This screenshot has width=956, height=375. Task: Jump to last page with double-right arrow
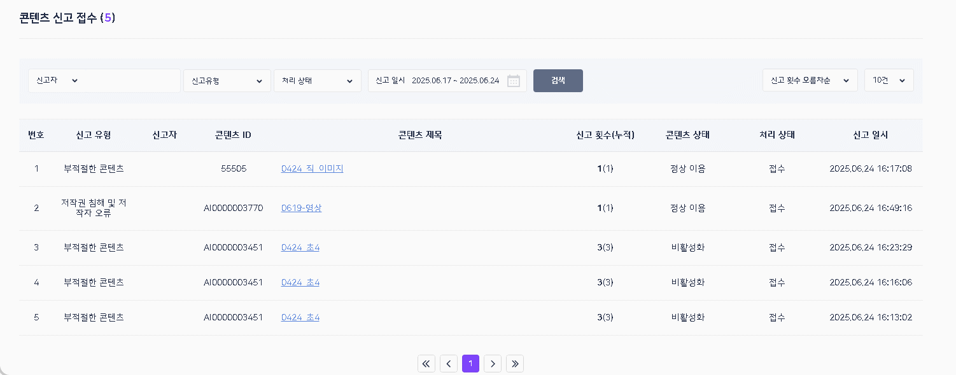point(514,364)
